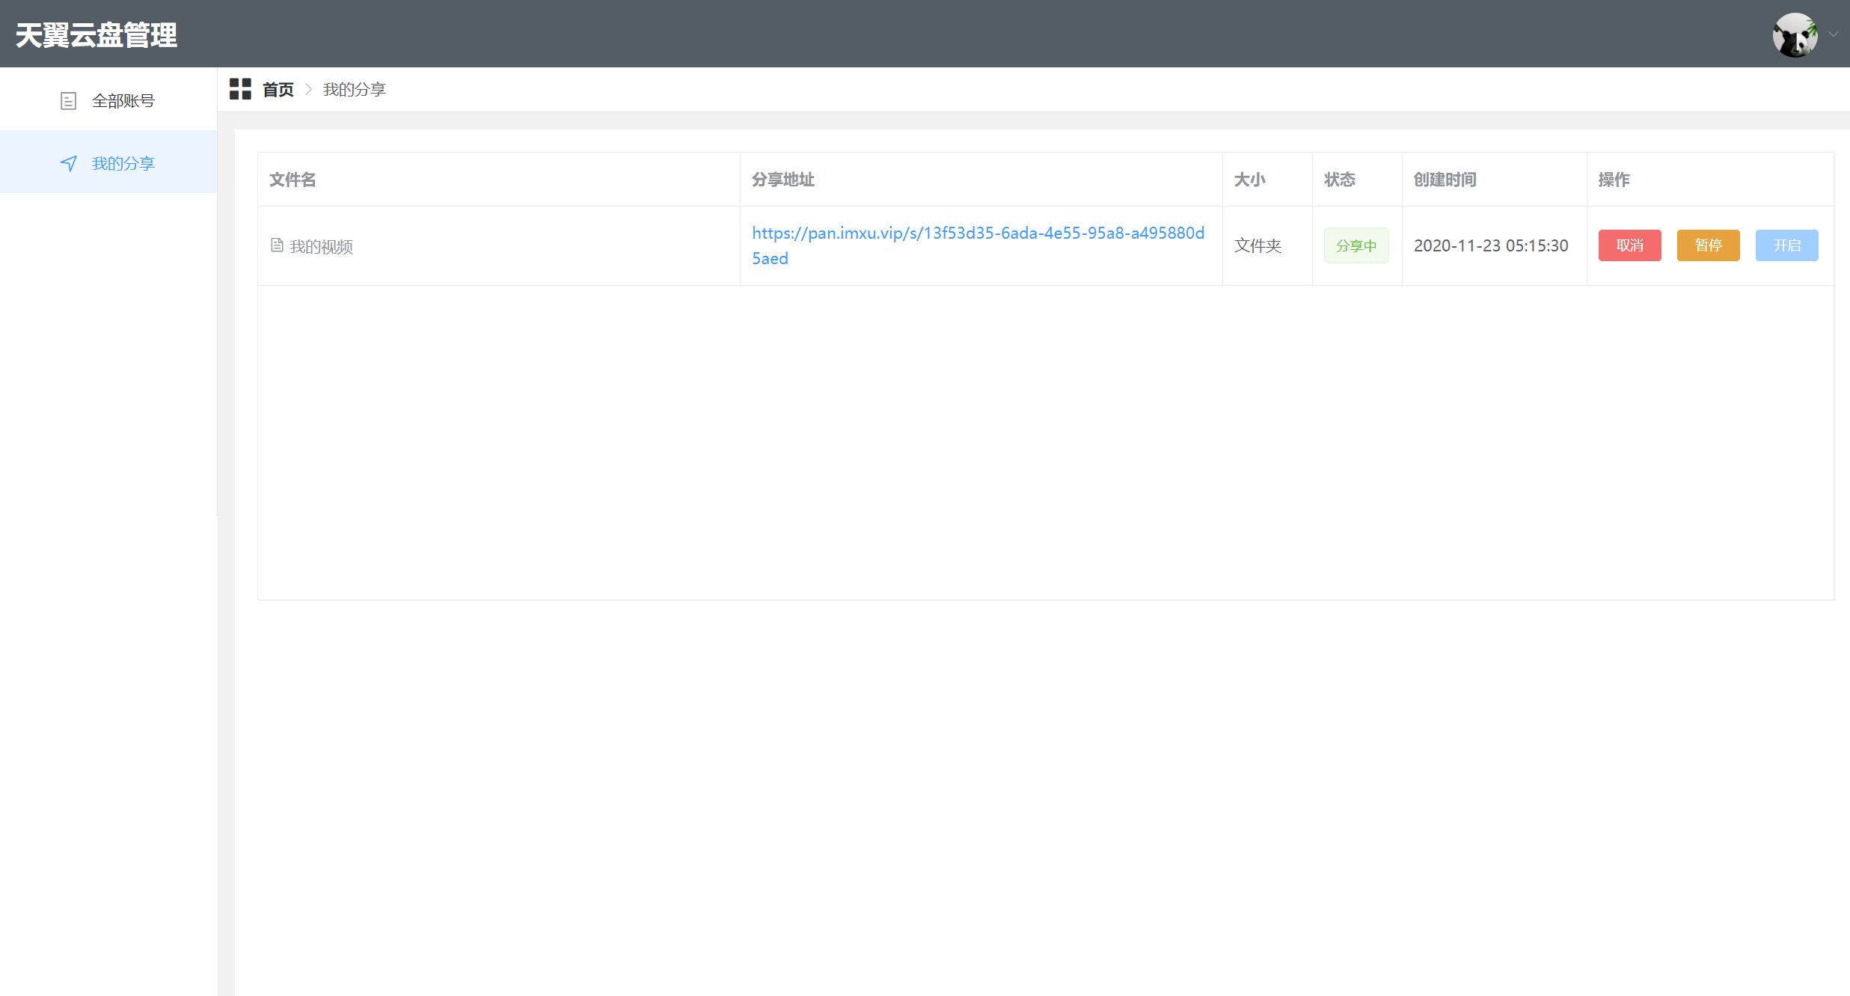Select the 我的分享 sidebar item
Image resolution: width=1850 pixels, height=996 pixels.
click(108, 163)
